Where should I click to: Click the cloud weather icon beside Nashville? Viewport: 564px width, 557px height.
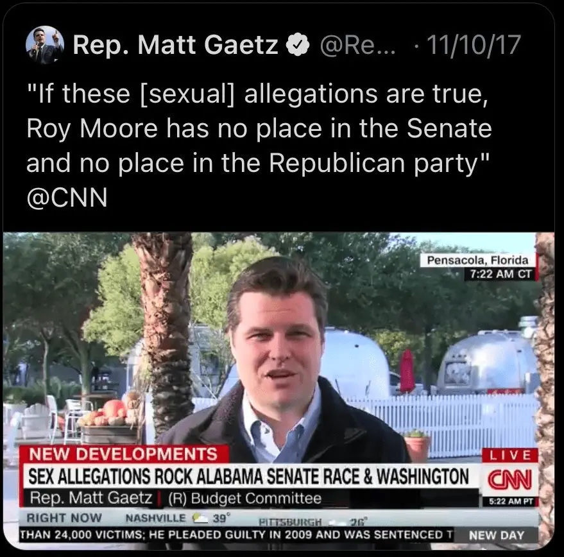[x=200, y=518]
